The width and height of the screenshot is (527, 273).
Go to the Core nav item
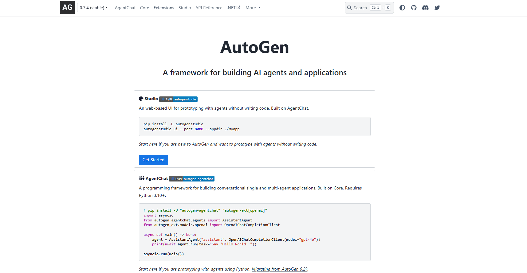coord(144,8)
